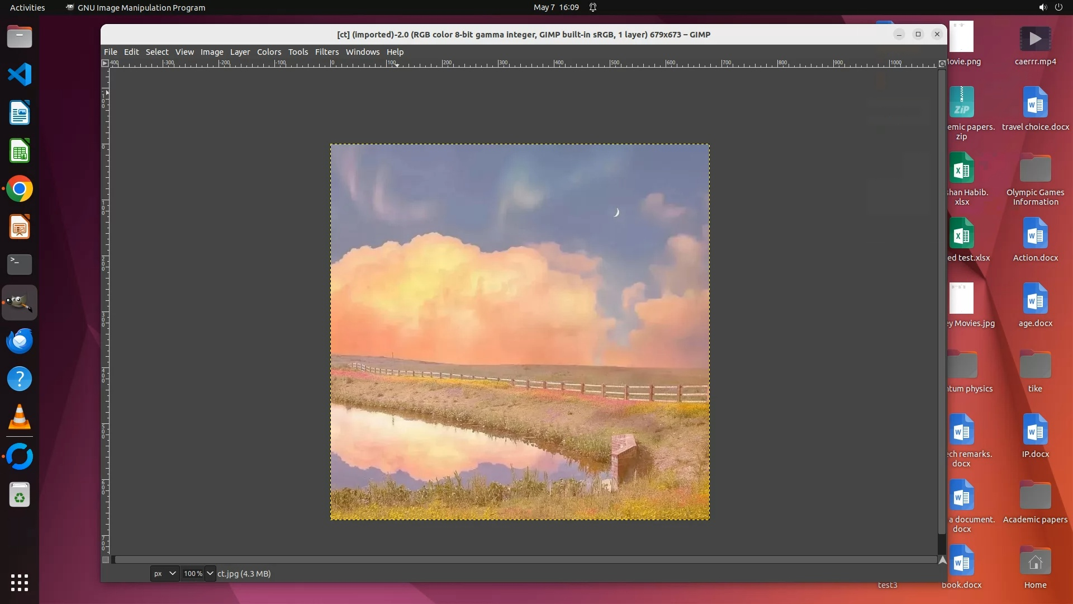Open the image menu triangle at ruler corner
Screen dimensions: 1073x604
pos(105,63)
